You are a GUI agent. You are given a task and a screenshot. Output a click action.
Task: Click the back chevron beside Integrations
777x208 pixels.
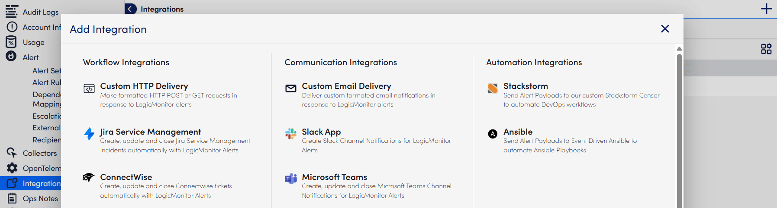tap(131, 9)
